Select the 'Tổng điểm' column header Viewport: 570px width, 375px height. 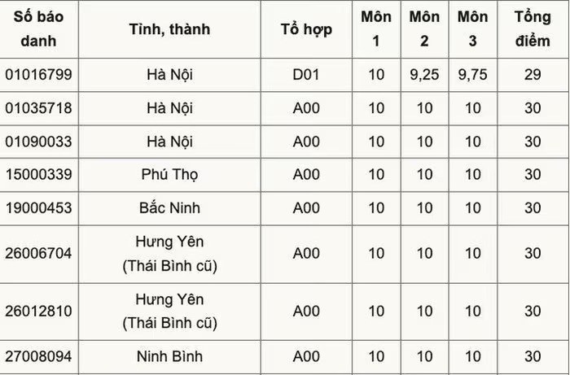(x=533, y=28)
